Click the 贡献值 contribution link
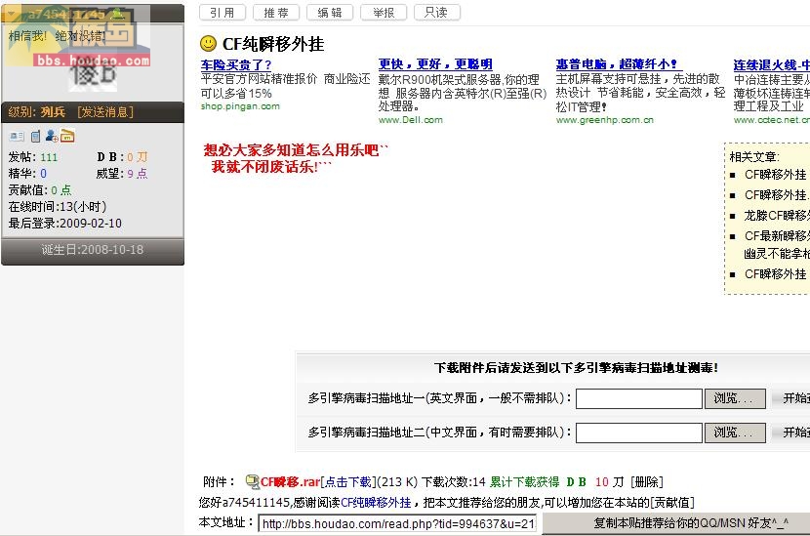Screen dimensions: 810x536 (672, 503)
